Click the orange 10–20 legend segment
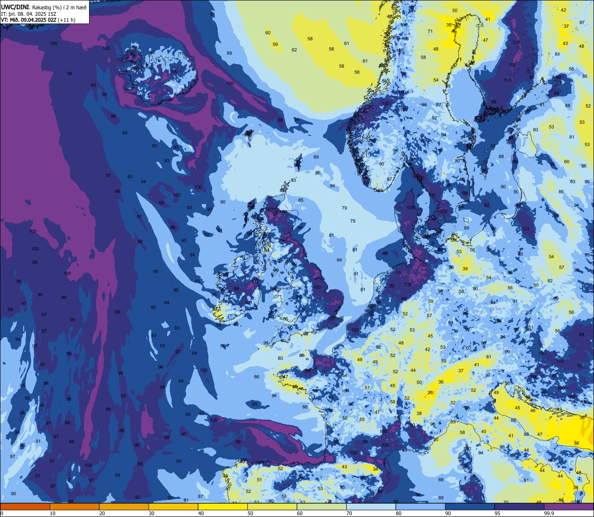 pyautogui.click(x=74, y=507)
